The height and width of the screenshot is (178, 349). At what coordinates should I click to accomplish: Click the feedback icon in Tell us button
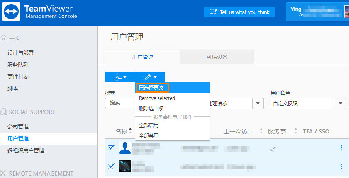pyautogui.click(x=213, y=12)
